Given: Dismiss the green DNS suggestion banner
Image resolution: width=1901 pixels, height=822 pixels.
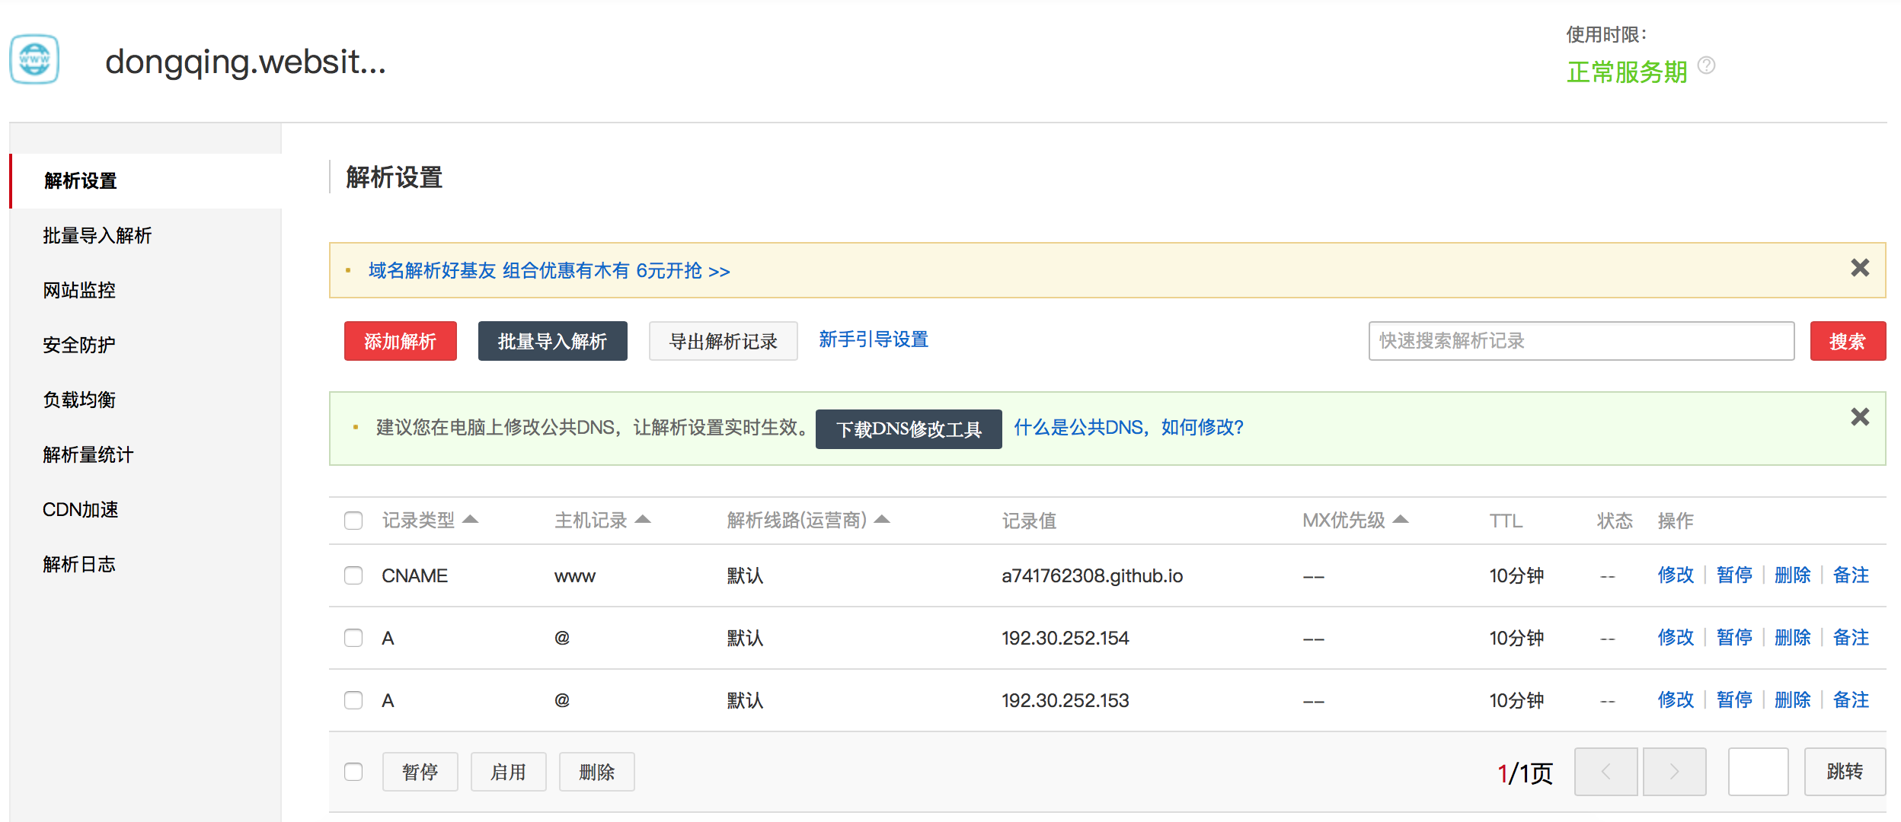Looking at the screenshot, I should [1860, 417].
